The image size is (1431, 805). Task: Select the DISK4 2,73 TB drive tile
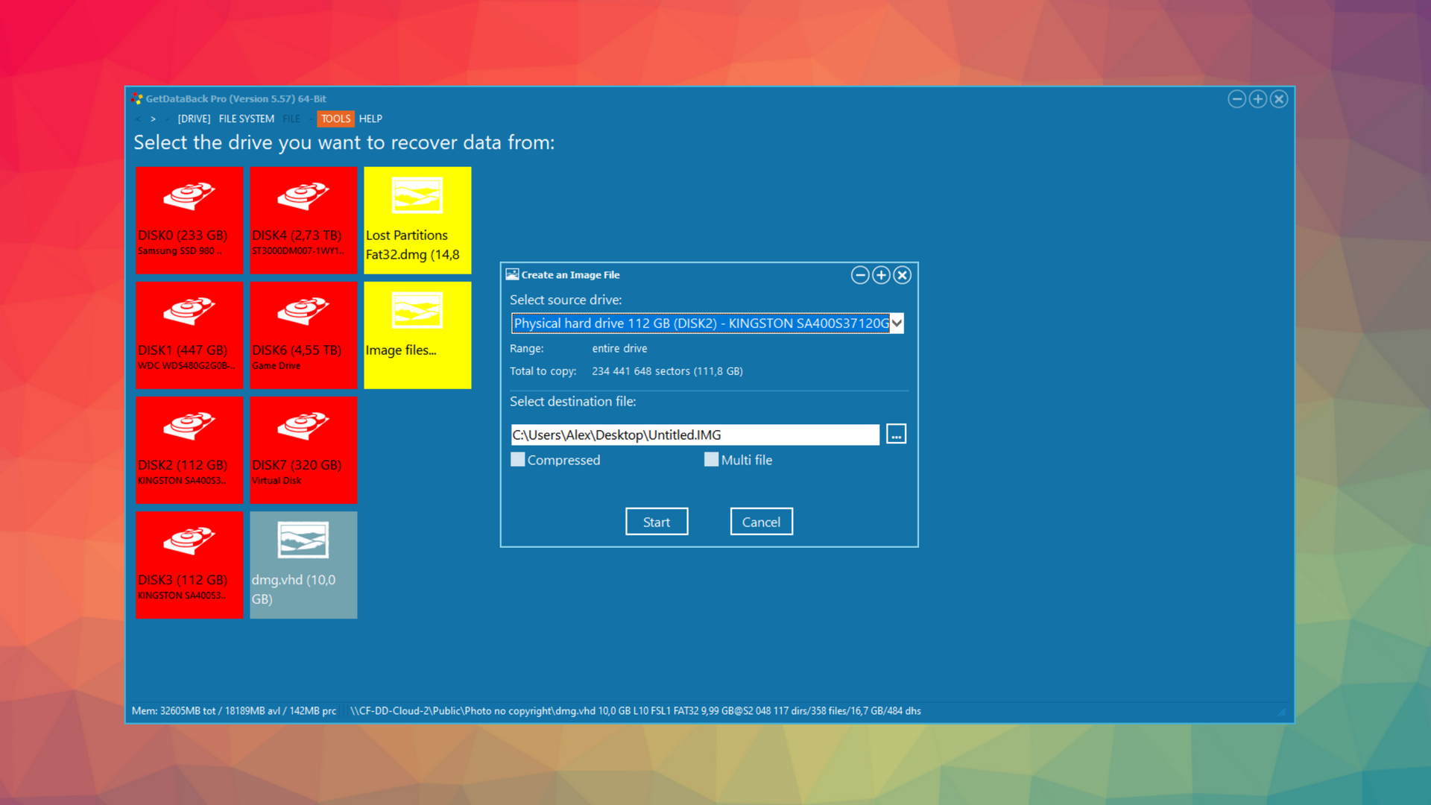point(303,220)
